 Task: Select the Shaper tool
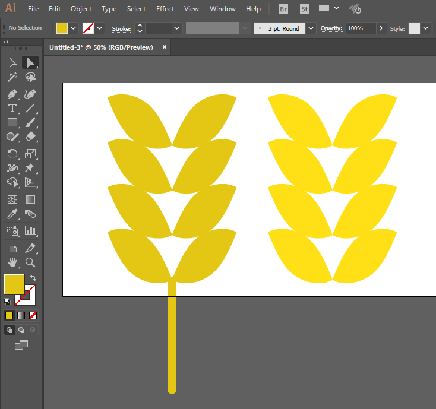(x=12, y=137)
